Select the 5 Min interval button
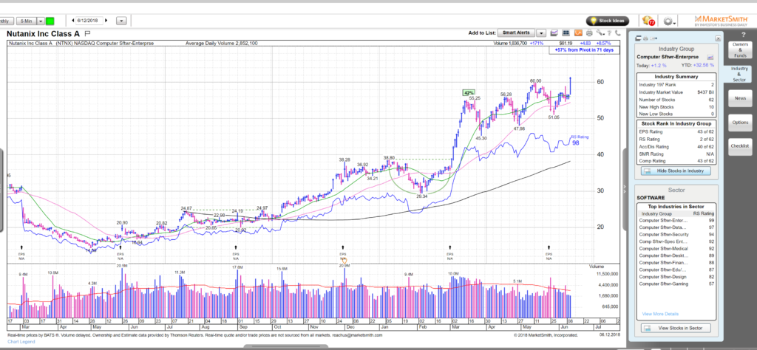Image resolution: width=757 pixels, height=350 pixels. click(26, 21)
